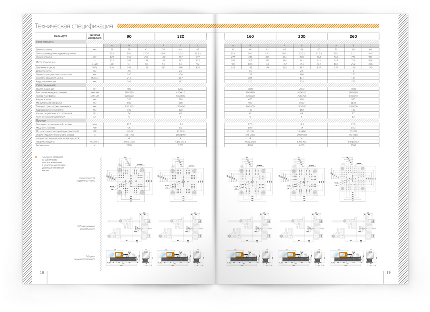Click the 'Узел впрыска' section header

click(44, 42)
